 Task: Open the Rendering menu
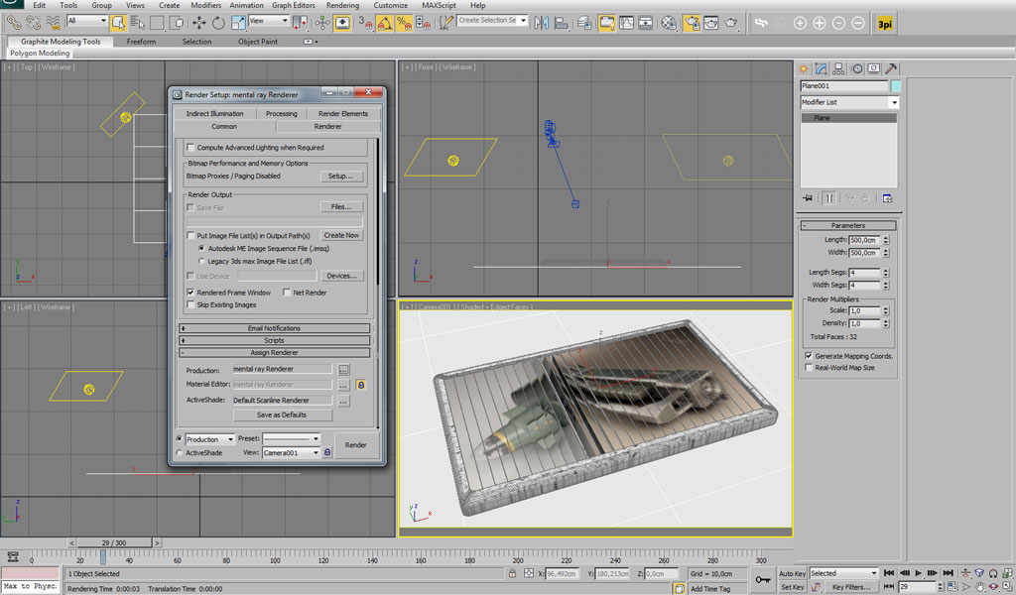coord(342,5)
